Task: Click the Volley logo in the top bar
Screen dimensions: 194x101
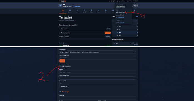Action: 63,1
